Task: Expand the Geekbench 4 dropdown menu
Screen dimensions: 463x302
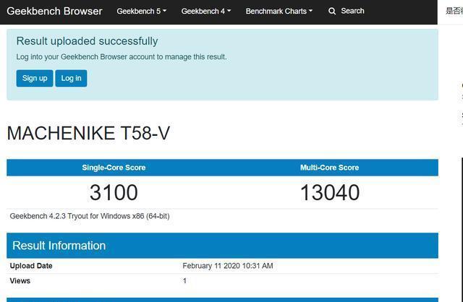Action: click(x=205, y=12)
